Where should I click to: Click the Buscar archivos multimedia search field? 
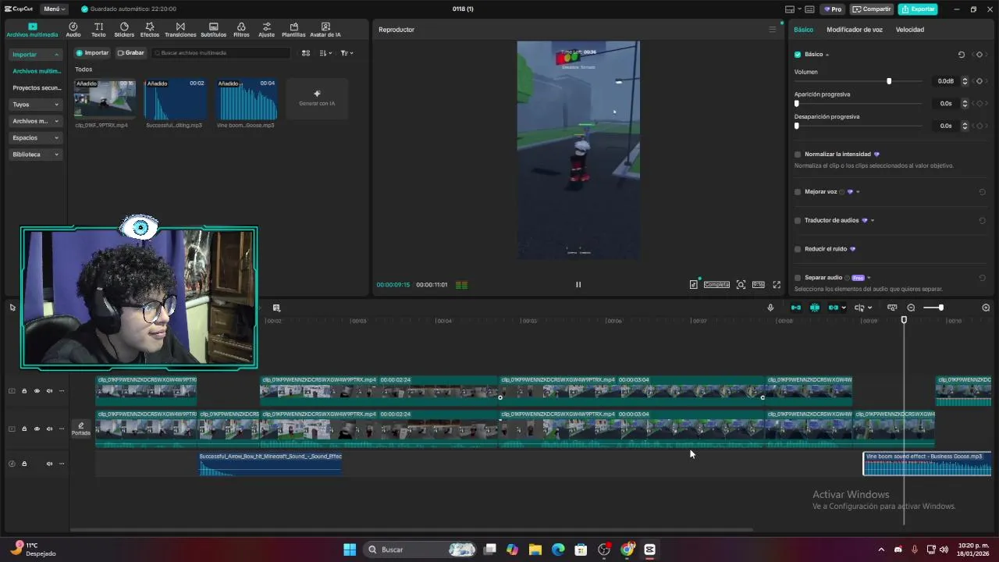pyautogui.click(x=222, y=53)
